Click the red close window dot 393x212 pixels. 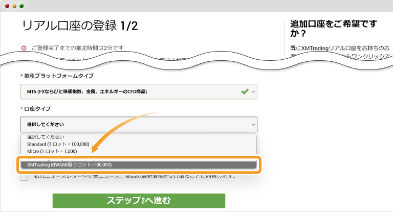click(x=7, y=6)
